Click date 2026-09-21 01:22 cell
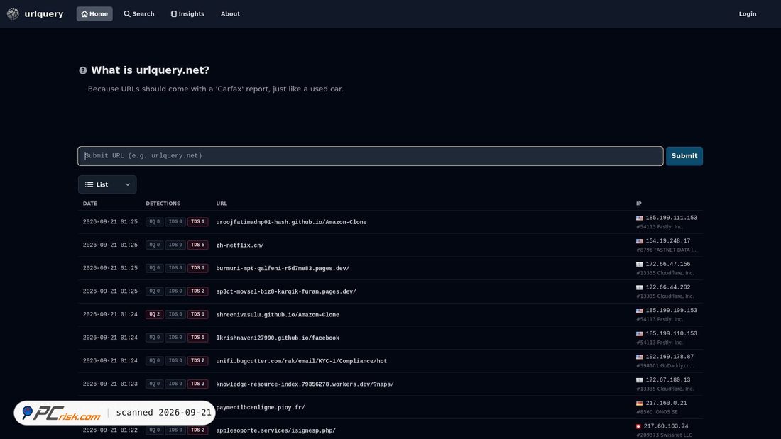The width and height of the screenshot is (781, 439). (x=110, y=430)
